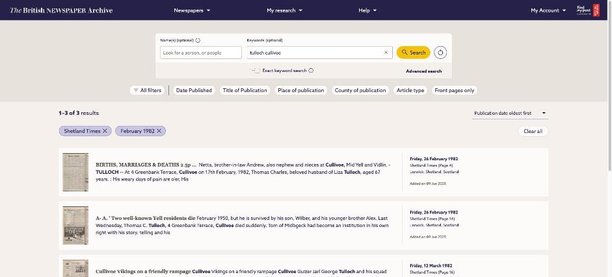The height and width of the screenshot is (277, 612).
Task: Click the Clear all filters button
Action: pyautogui.click(x=533, y=131)
